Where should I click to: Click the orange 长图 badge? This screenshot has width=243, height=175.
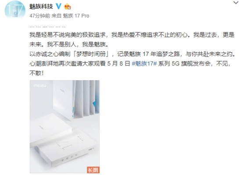coord(93,170)
